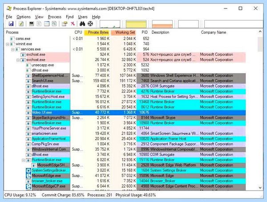
Task: Sort by the Process column header
Action: point(12,32)
